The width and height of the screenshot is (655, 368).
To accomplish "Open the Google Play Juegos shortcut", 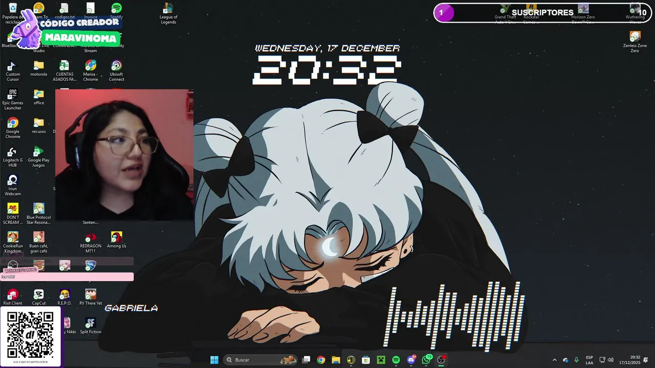I will (x=39, y=157).
